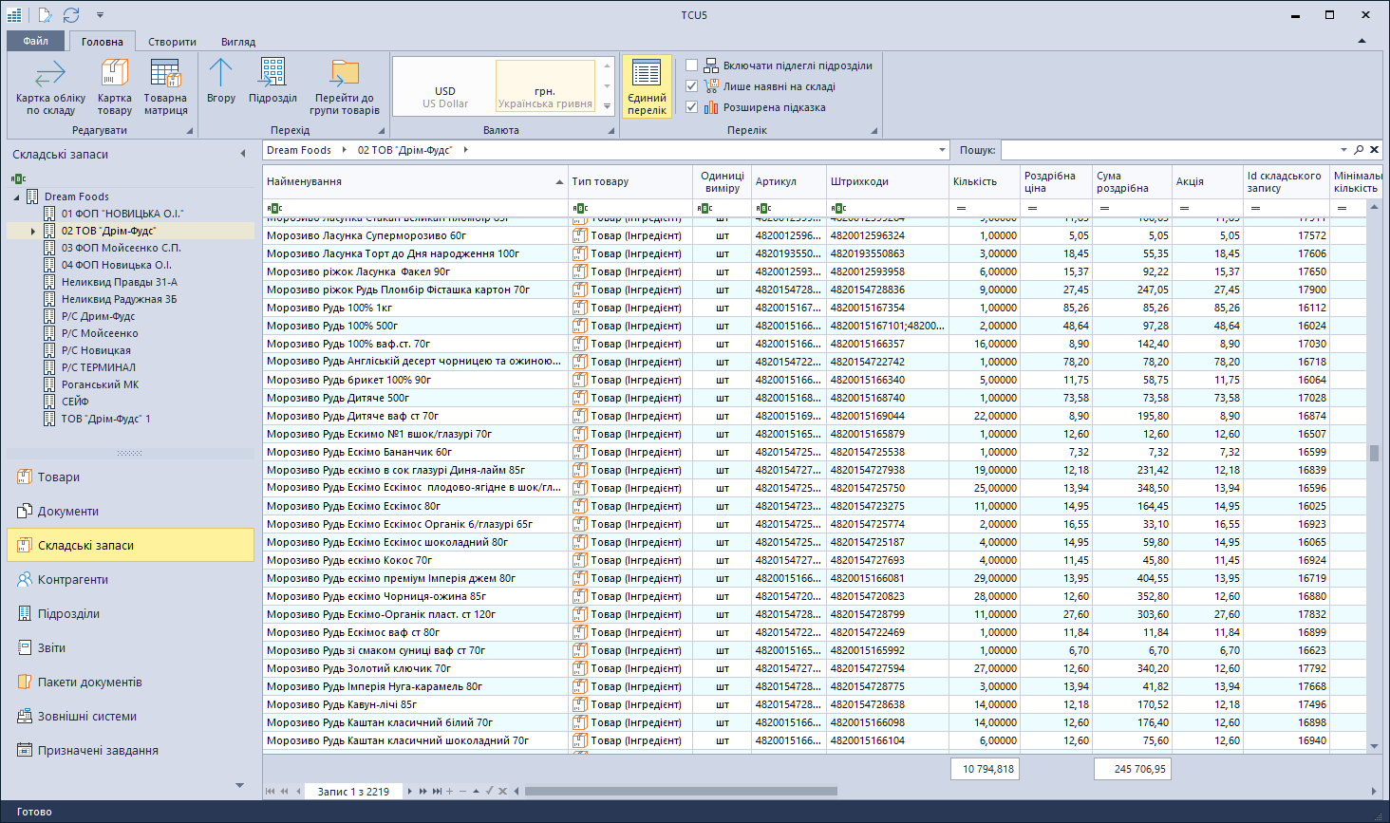Open Зовнішні системи navigation section
Viewport: 1390px width, 823px height.
point(130,717)
